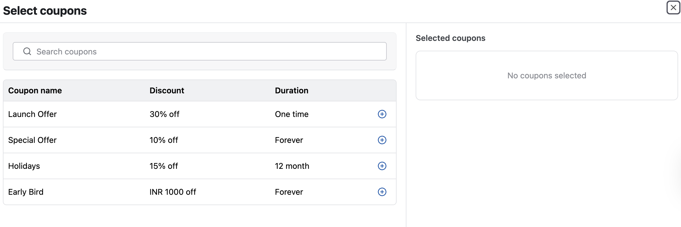Viewport: 681px width, 227px height.
Task: Click the No coupons selected placeholder box
Action: click(x=547, y=75)
